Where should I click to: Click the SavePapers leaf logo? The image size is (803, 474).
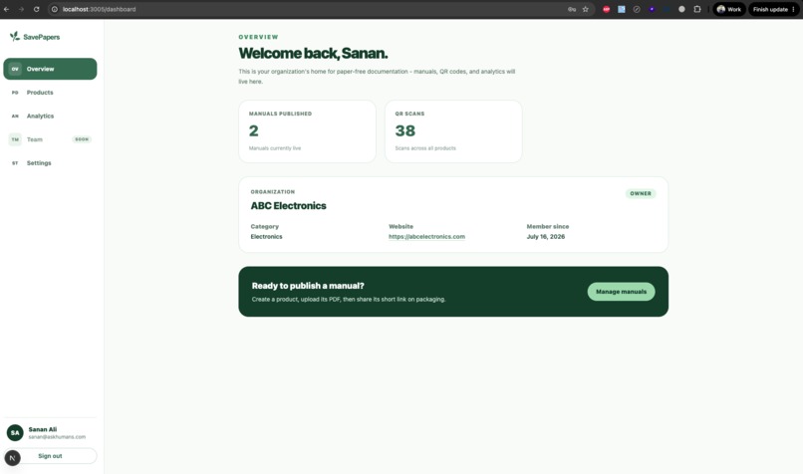coord(14,36)
